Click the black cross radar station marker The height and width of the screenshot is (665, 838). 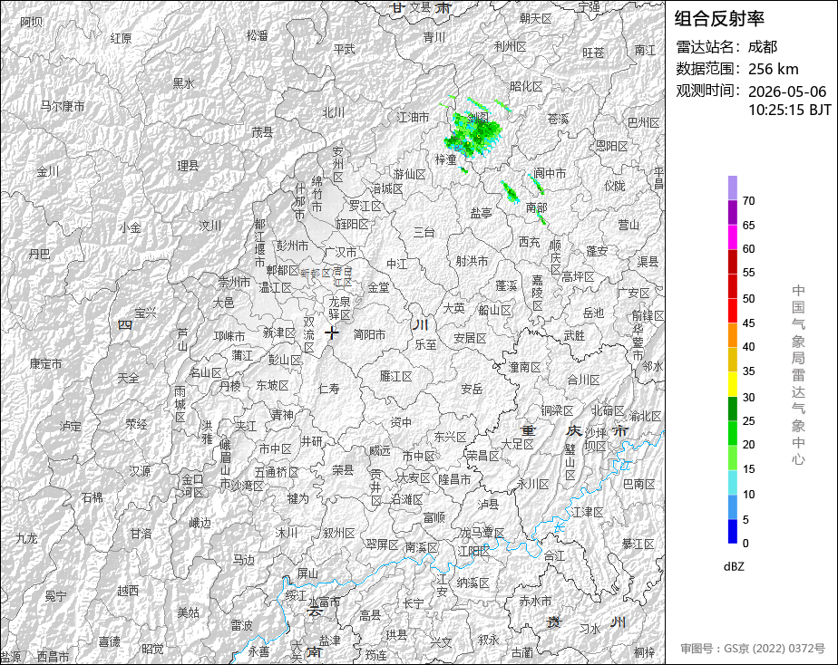[x=332, y=332]
